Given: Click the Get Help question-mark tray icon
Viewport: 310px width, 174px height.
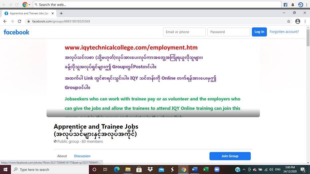Looking at the screenshot, I should 238,169.
